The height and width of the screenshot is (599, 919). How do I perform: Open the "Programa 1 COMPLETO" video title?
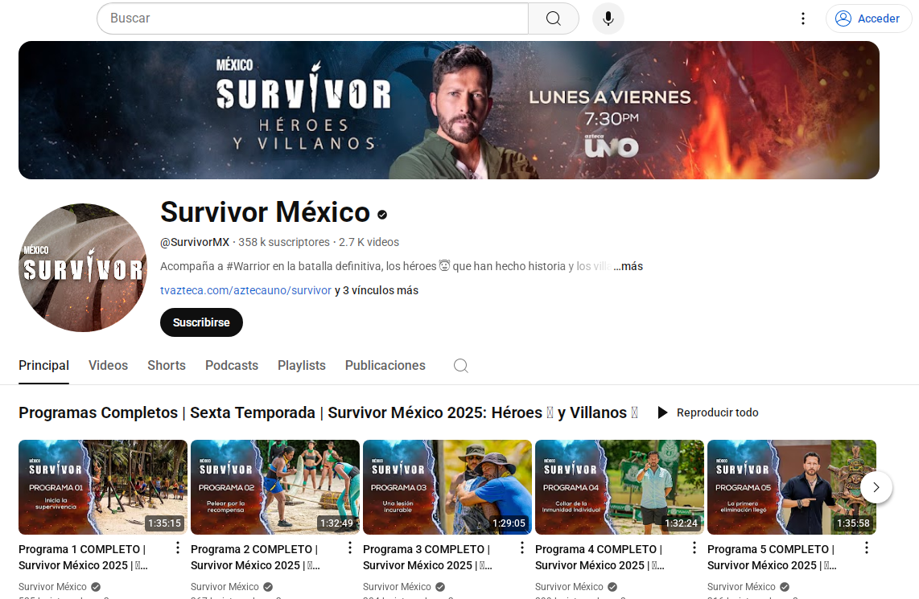point(83,557)
